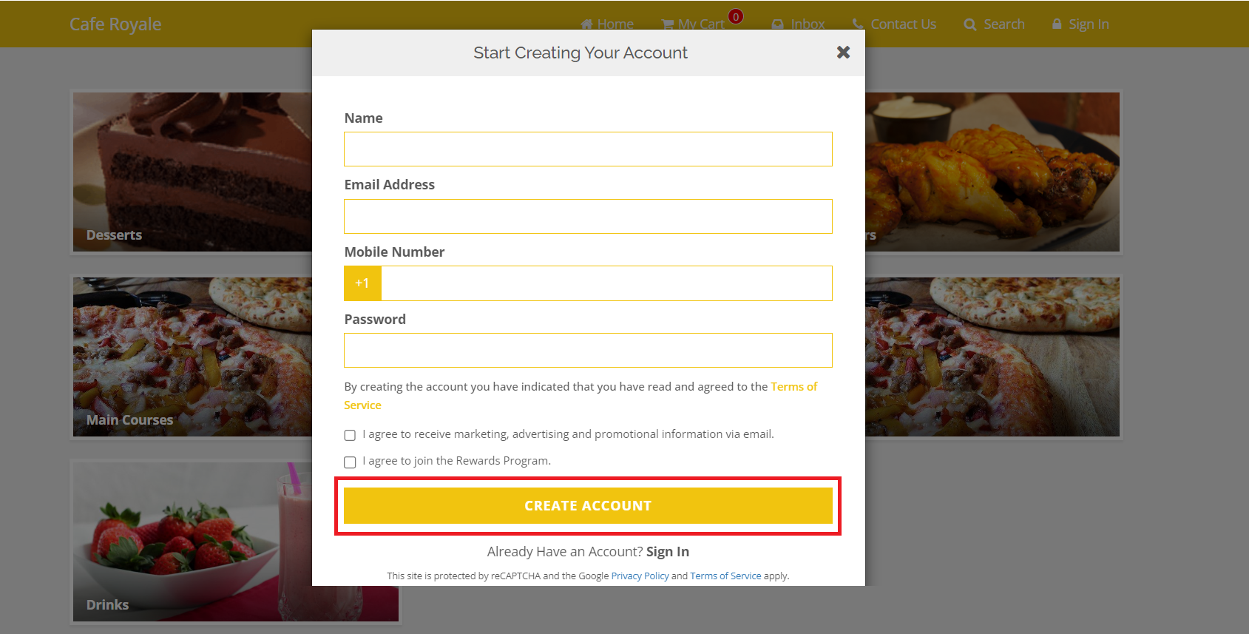Click the Contact Us phone icon

point(858,24)
